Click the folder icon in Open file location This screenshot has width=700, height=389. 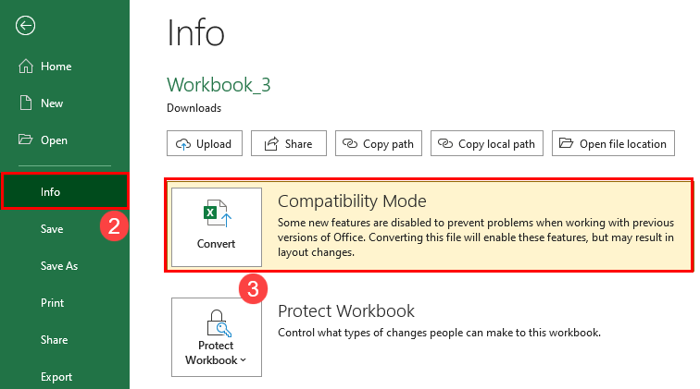point(567,143)
